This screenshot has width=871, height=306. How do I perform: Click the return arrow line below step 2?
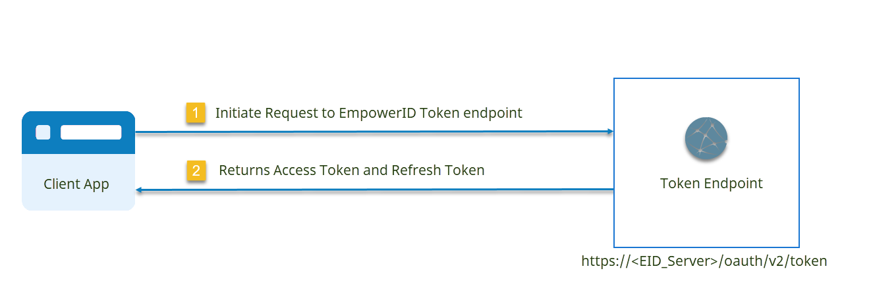(x=369, y=190)
